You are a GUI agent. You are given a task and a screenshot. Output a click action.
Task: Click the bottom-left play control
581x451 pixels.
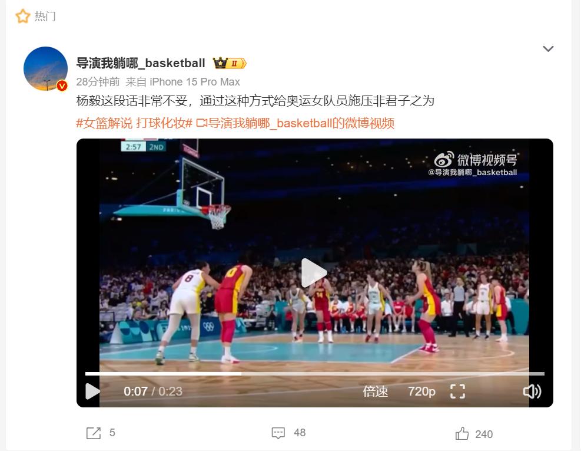click(x=92, y=391)
